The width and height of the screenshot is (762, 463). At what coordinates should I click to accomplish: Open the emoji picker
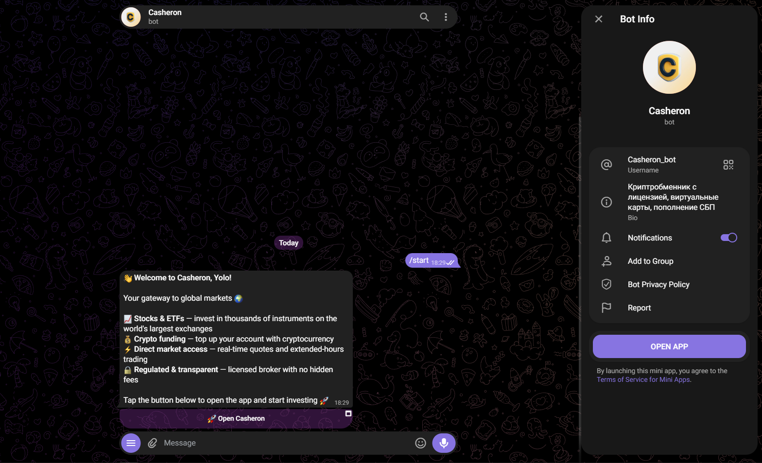(x=420, y=443)
